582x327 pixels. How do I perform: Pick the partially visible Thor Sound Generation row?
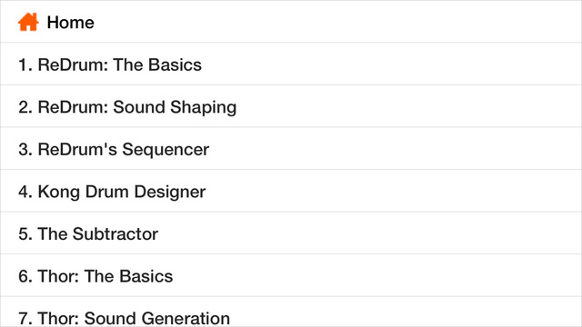[x=291, y=312]
